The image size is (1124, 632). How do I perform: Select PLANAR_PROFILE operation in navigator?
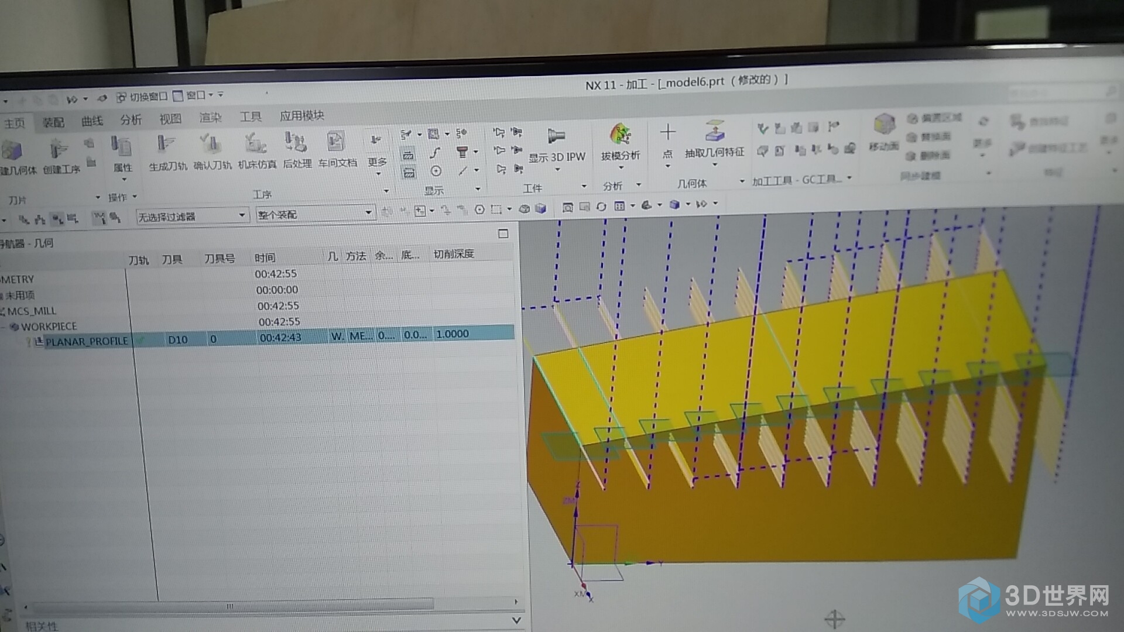[x=87, y=341]
